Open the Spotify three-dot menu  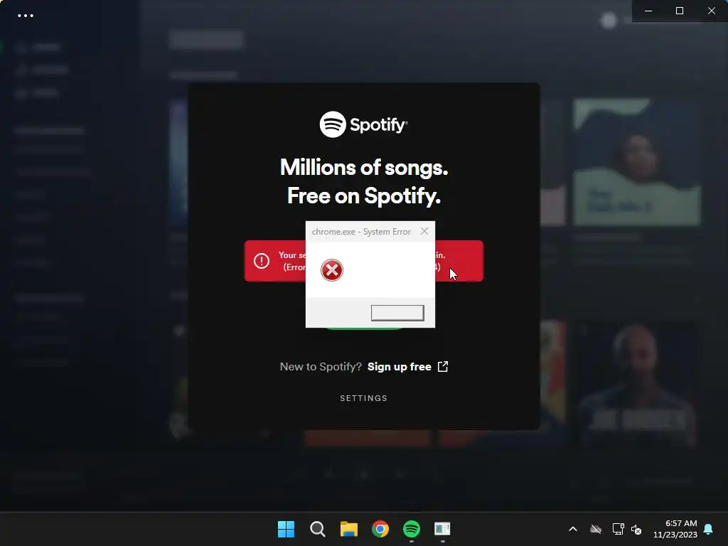(x=26, y=16)
